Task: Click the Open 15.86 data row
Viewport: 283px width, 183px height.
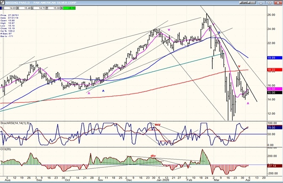Action: 8,21
